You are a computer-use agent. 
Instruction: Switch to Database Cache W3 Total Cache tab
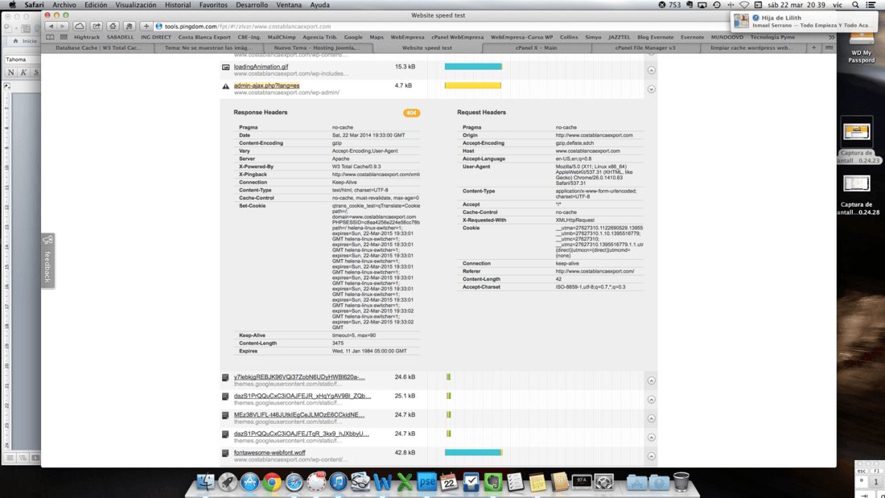pyautogui.click(x=99, y=48)
